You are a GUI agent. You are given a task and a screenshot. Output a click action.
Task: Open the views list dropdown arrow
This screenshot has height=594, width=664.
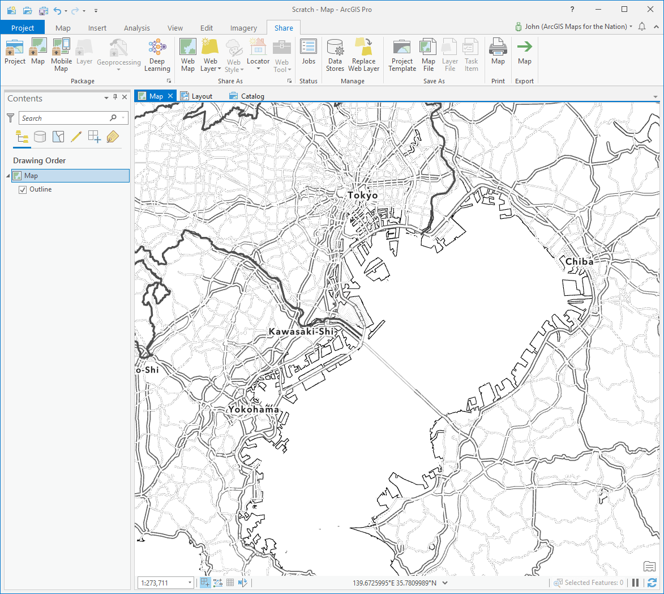[656, 97]
